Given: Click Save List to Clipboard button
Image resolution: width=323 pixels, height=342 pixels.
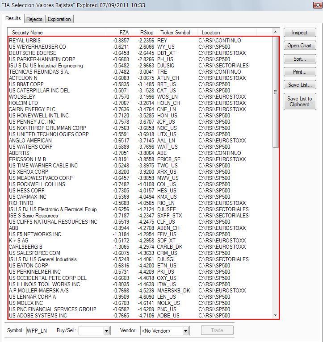Looking at the screenshot, I should (300, 101).
